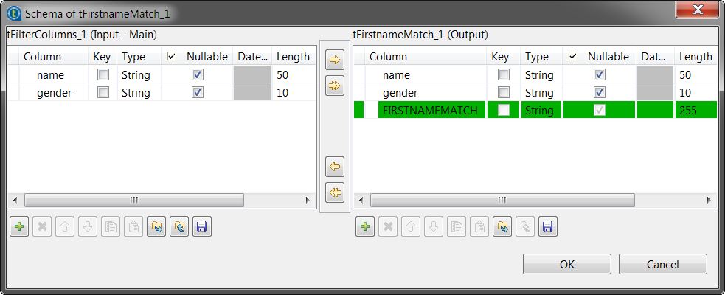Click the Cancel button

[x=662, y=264]
